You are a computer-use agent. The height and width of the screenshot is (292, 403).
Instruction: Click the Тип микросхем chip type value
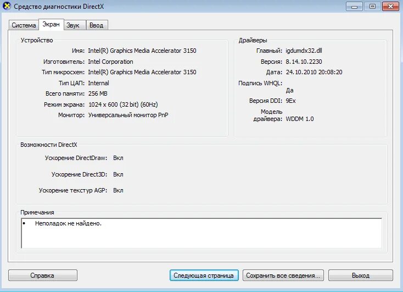(142, 72)
